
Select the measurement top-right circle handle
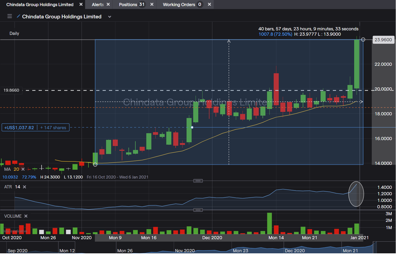pyautogui.click(x=363, y=39)
